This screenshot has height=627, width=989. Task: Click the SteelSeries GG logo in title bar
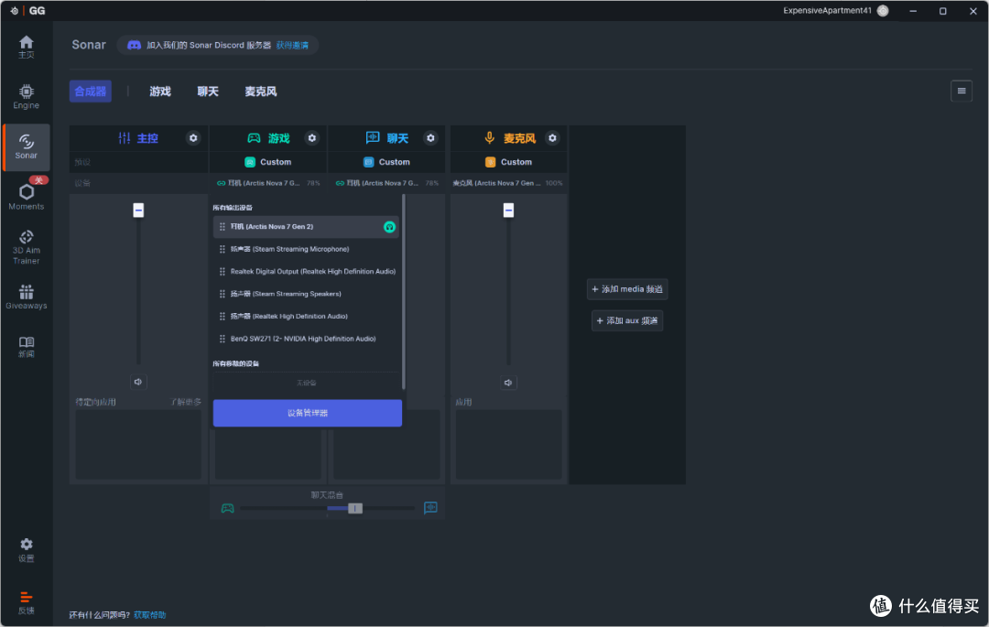pos(15,11)
